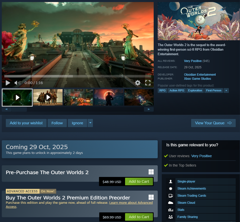Open Learn more about Advanced Access link
This screenshot has width=240, height=222.
click(131, 203)
